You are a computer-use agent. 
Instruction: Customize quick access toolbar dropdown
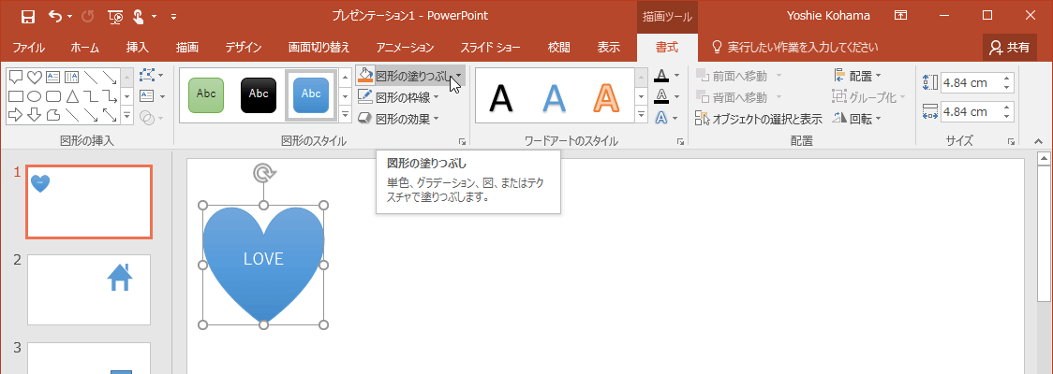(x=174, y=16)
